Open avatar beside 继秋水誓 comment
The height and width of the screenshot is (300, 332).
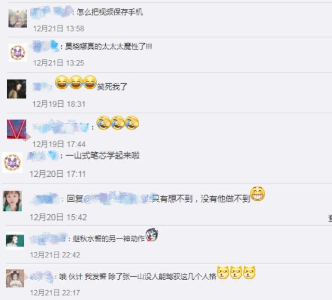(15, 241)
